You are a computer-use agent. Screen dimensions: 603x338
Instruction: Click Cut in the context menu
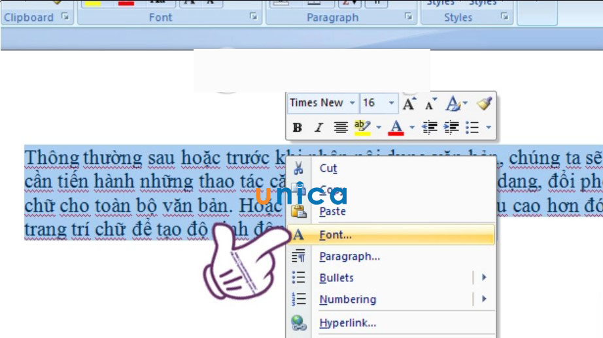[328, 168]
